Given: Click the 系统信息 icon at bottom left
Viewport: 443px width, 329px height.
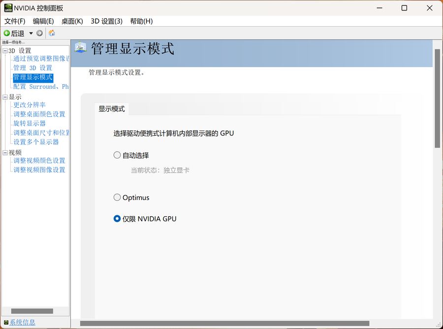Looking at the screenshot, I should pyautogui.click(x=6, y=322).
